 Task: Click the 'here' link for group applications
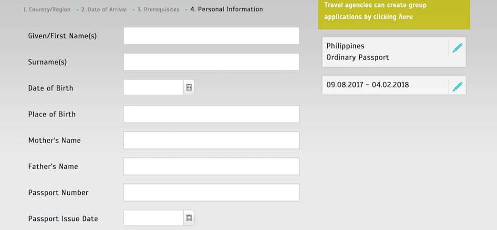406,17
